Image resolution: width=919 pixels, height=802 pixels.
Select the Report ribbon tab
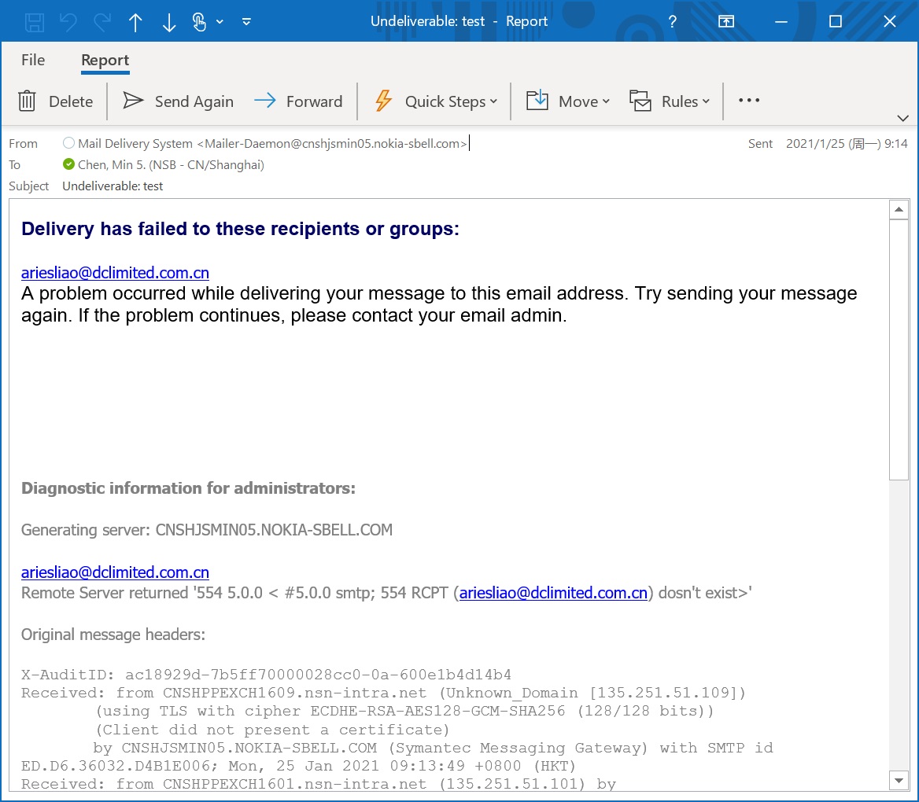(x=105, y=61)
